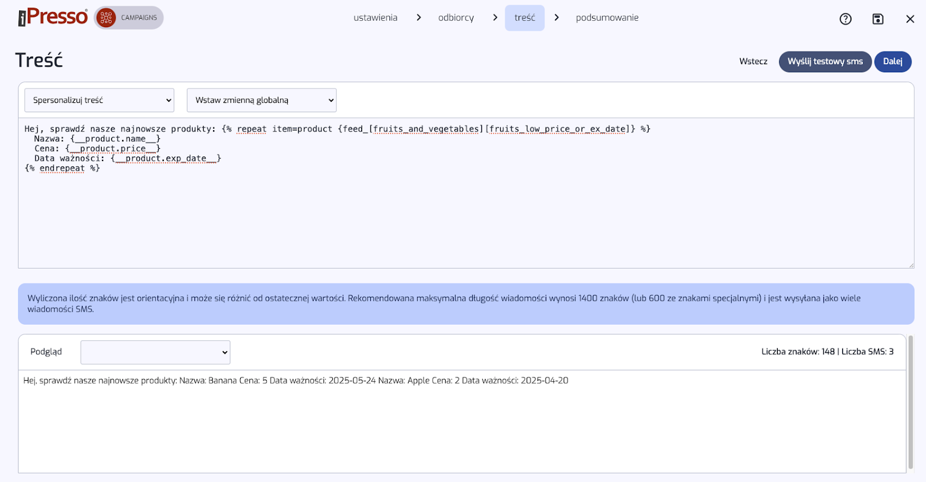This screenshot has width=926, height=482.
Task: Go to the ustawienia step
Action: click(x=375, y=18)
